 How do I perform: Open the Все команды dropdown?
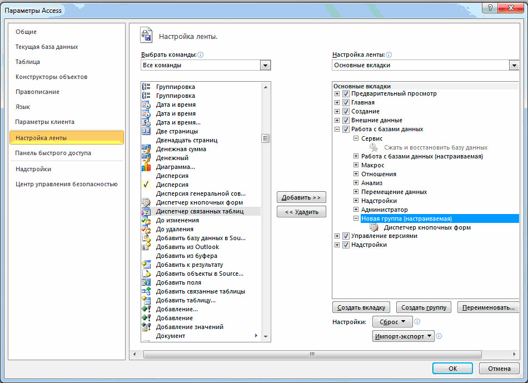265,65
